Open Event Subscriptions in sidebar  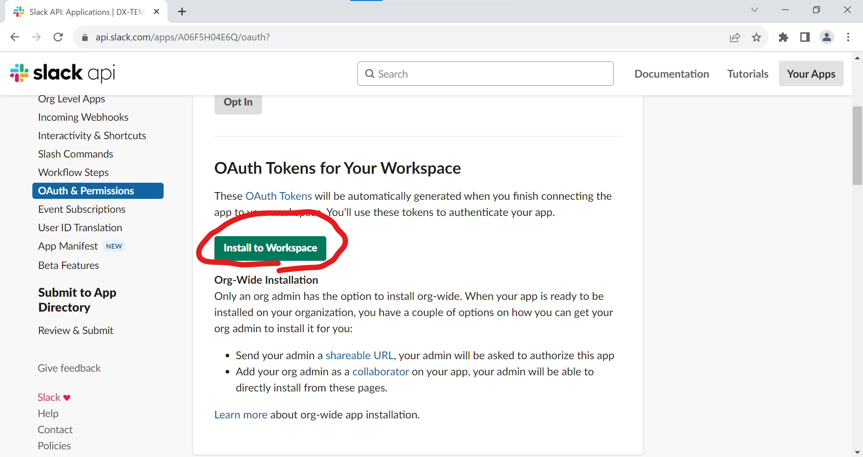click(82, 209)
